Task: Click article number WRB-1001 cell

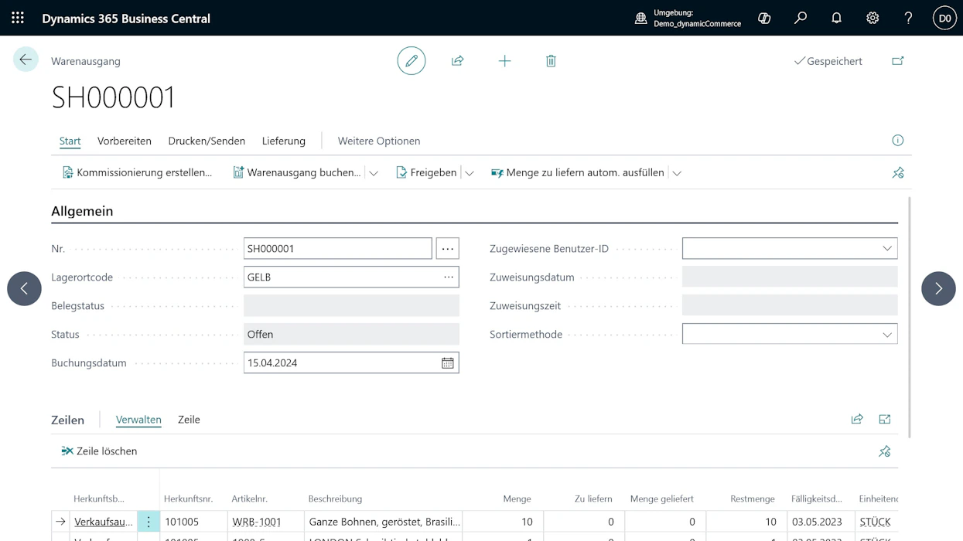Action: pos(266,522)
